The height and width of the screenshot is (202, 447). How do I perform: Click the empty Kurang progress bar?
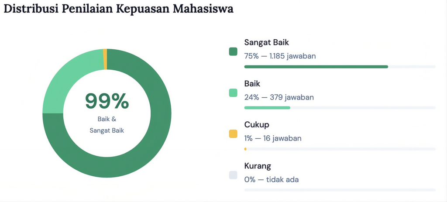(x=340, y=190)
